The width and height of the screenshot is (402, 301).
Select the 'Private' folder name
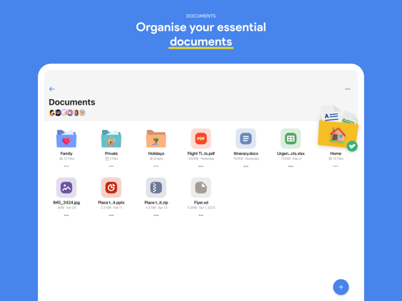[111, 153]
